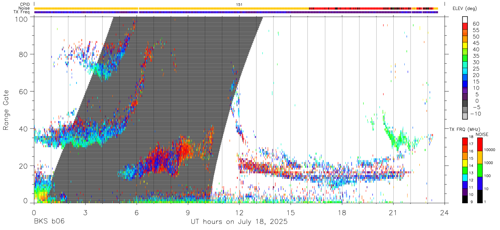
Task: Click the purple TX Freq strip above plot
Action: [236, 12]
